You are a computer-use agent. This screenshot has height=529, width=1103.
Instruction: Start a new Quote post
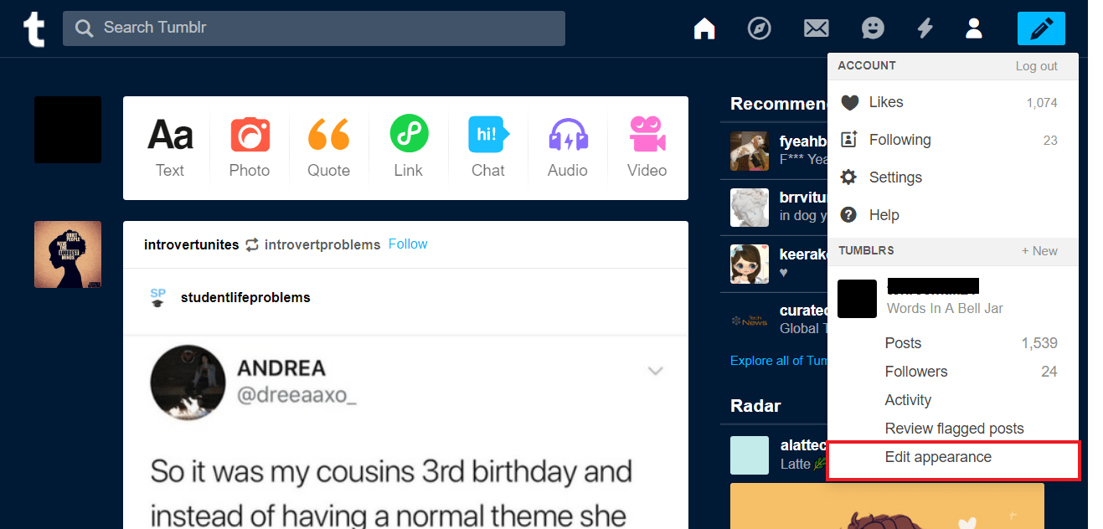328,146
